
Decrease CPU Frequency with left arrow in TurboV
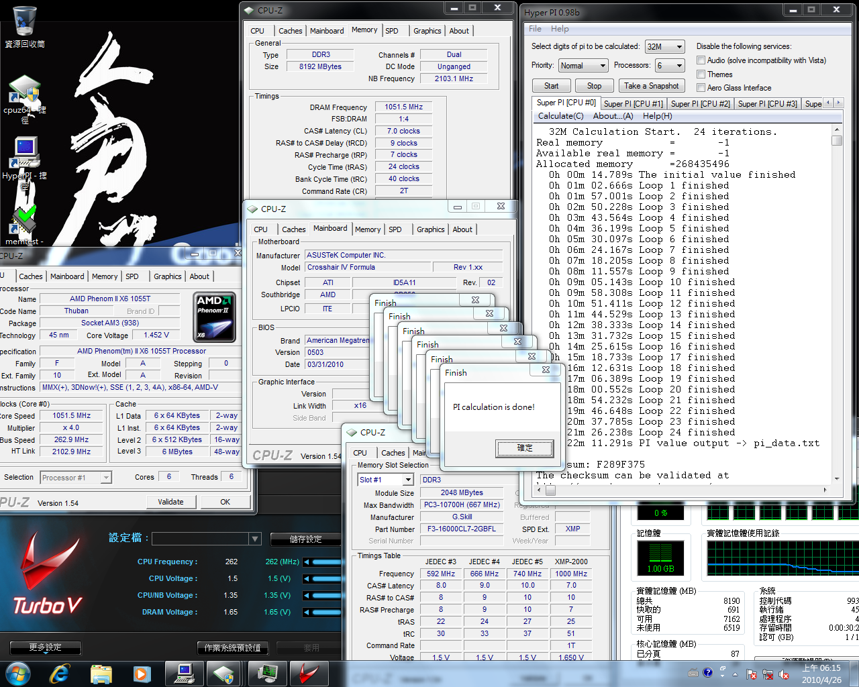click(x=307, y=562)
